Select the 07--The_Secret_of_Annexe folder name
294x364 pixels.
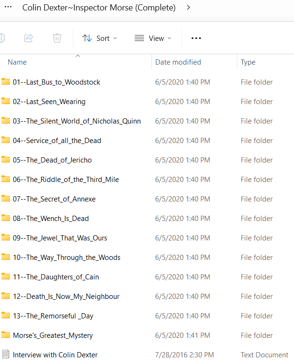click(x=54, y=199)
